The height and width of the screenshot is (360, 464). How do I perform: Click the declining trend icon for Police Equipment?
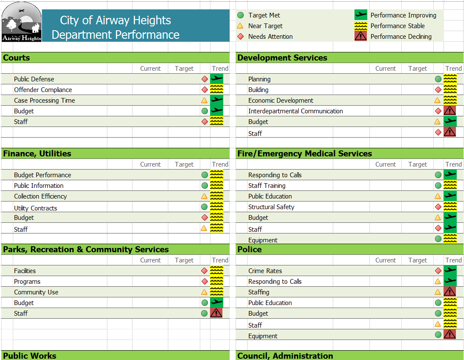(x=450, y=334)
